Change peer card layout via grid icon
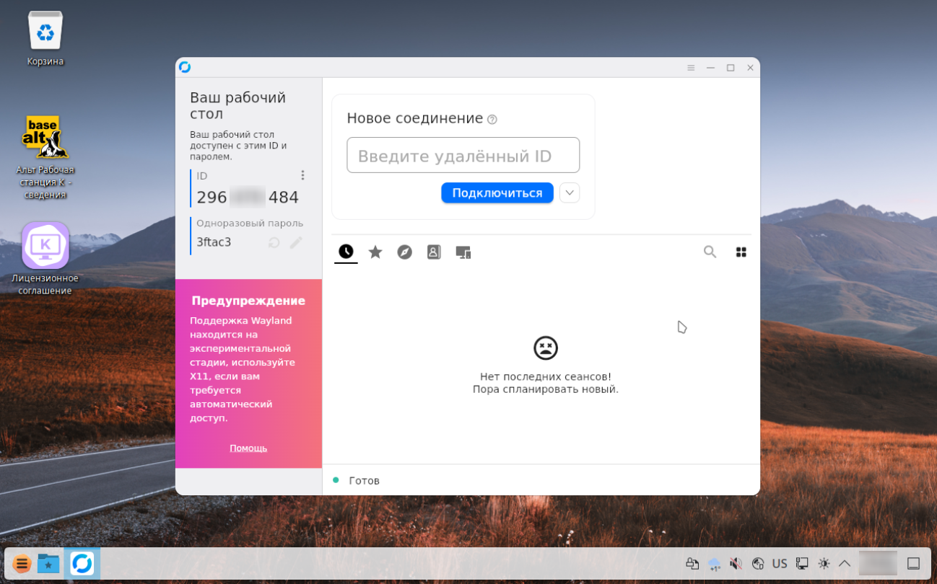Screen dimensions: 937x584 [741, 252]
